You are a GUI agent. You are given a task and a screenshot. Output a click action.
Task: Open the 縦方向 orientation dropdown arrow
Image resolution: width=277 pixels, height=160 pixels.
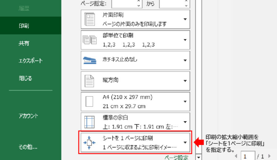(185, 81)
